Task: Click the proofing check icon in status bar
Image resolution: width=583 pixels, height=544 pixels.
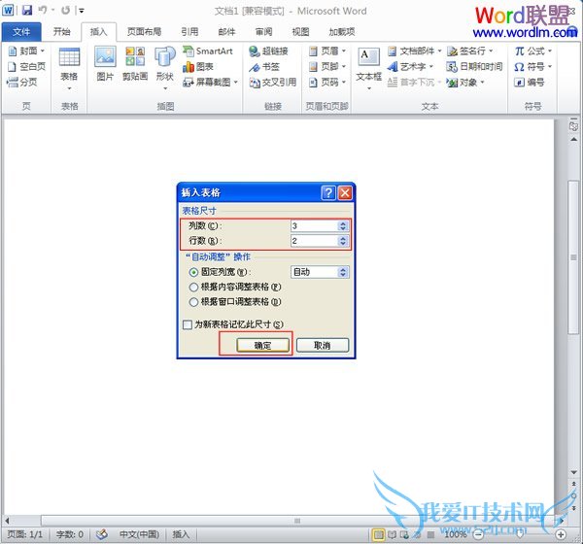Action: click(101, 534)
